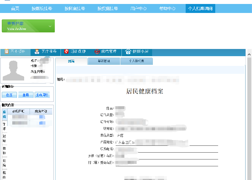Click the second disease record row
Image resolution: width=252 pixels, height=180 pixels.
30,123
